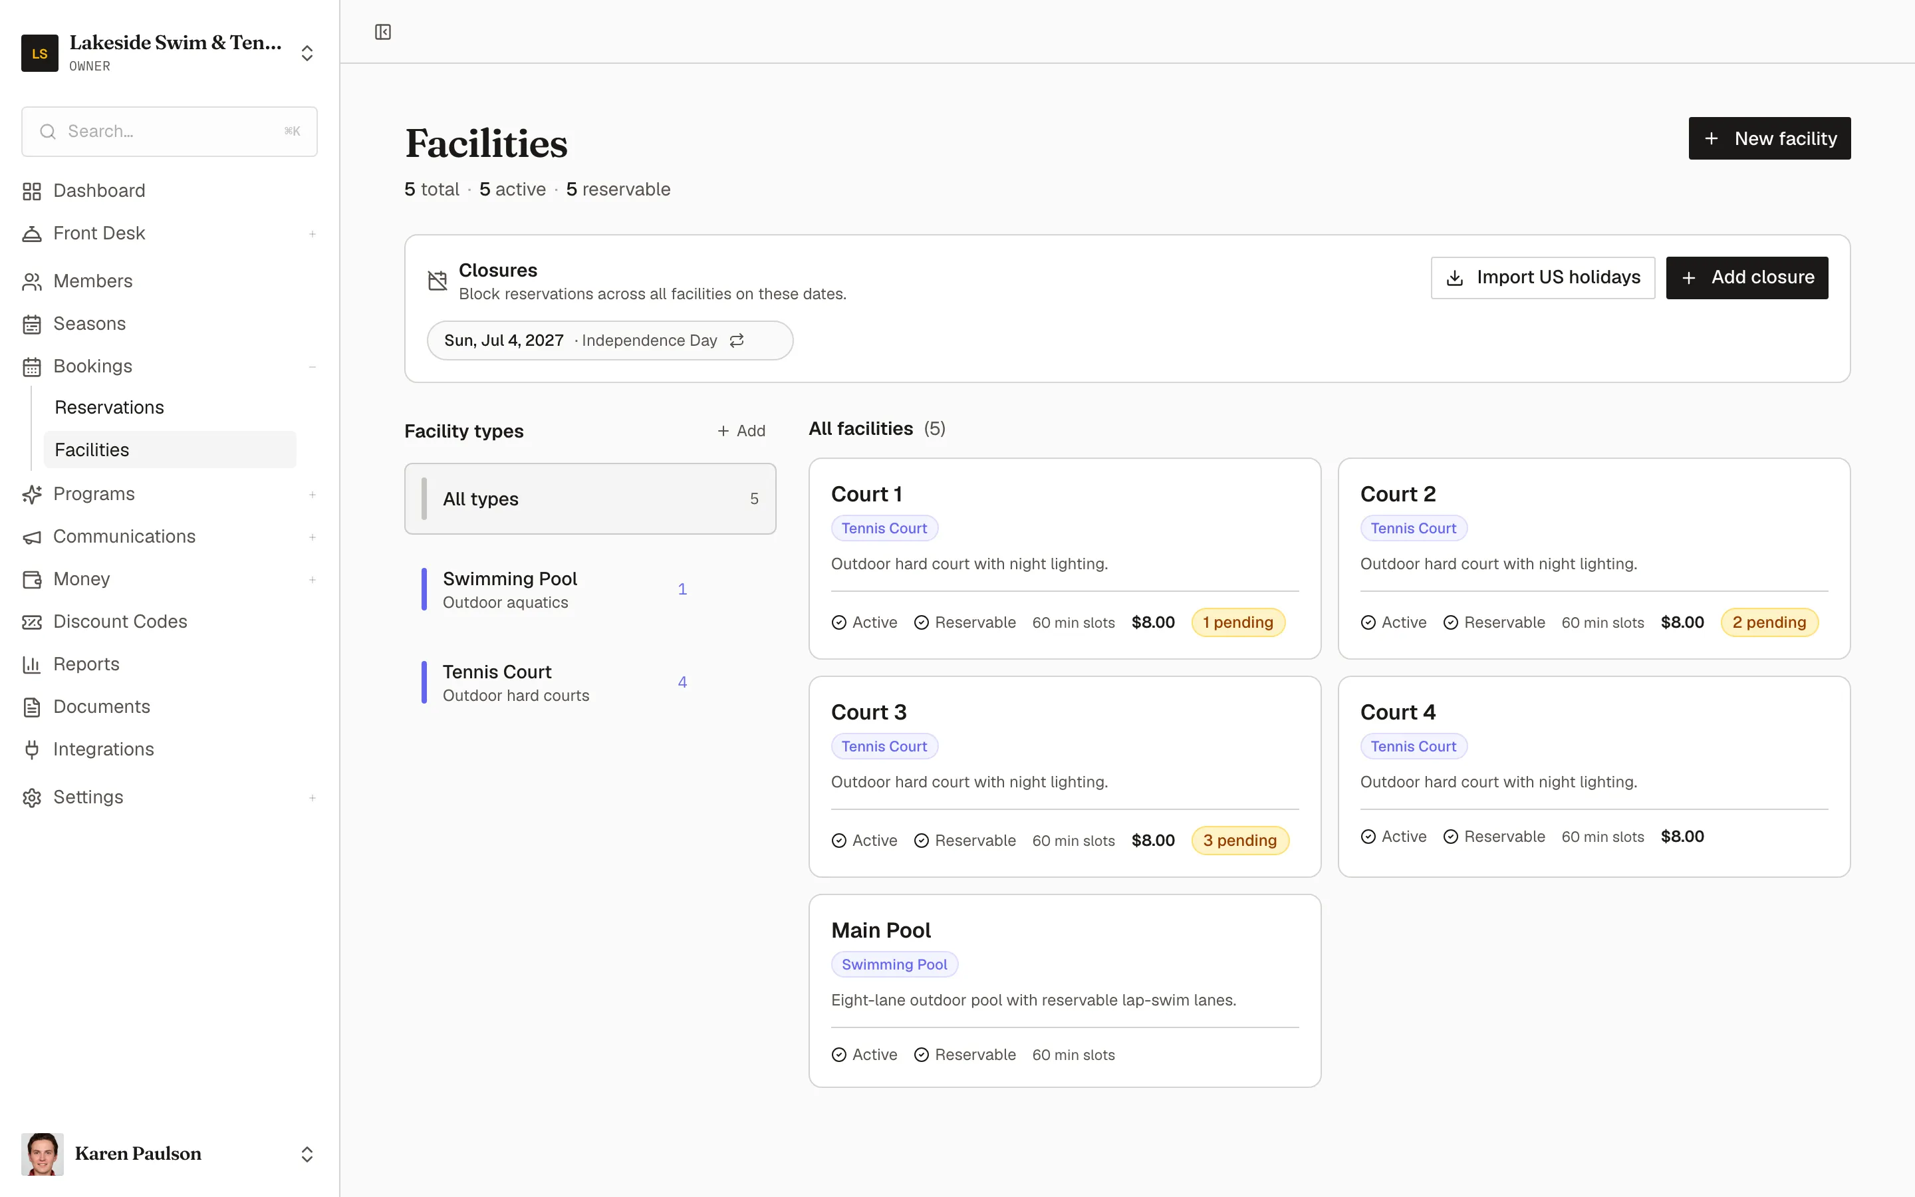Viewport: 1915px width, 1197px height.
Task: Open the organization switcher chevron
Action: pyautogui.click(x=307, y=53)
